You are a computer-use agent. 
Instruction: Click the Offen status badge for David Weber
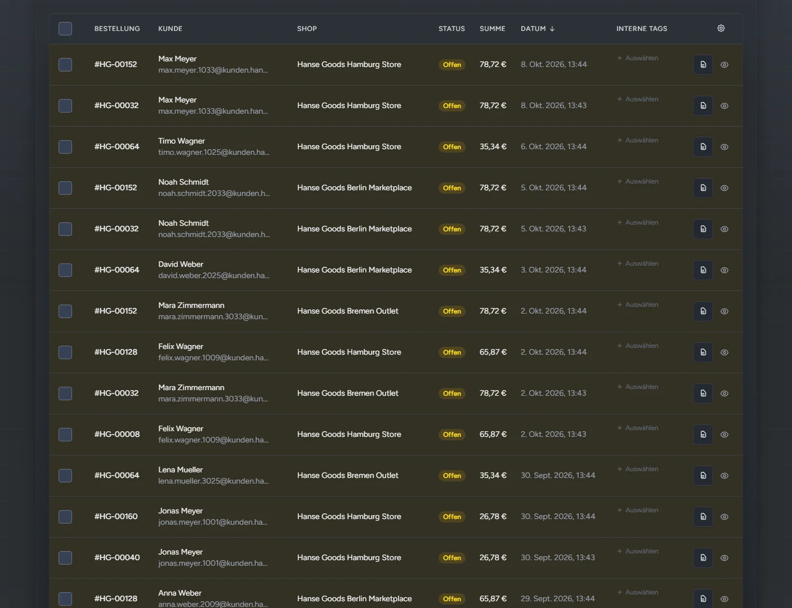pos(452,270)
